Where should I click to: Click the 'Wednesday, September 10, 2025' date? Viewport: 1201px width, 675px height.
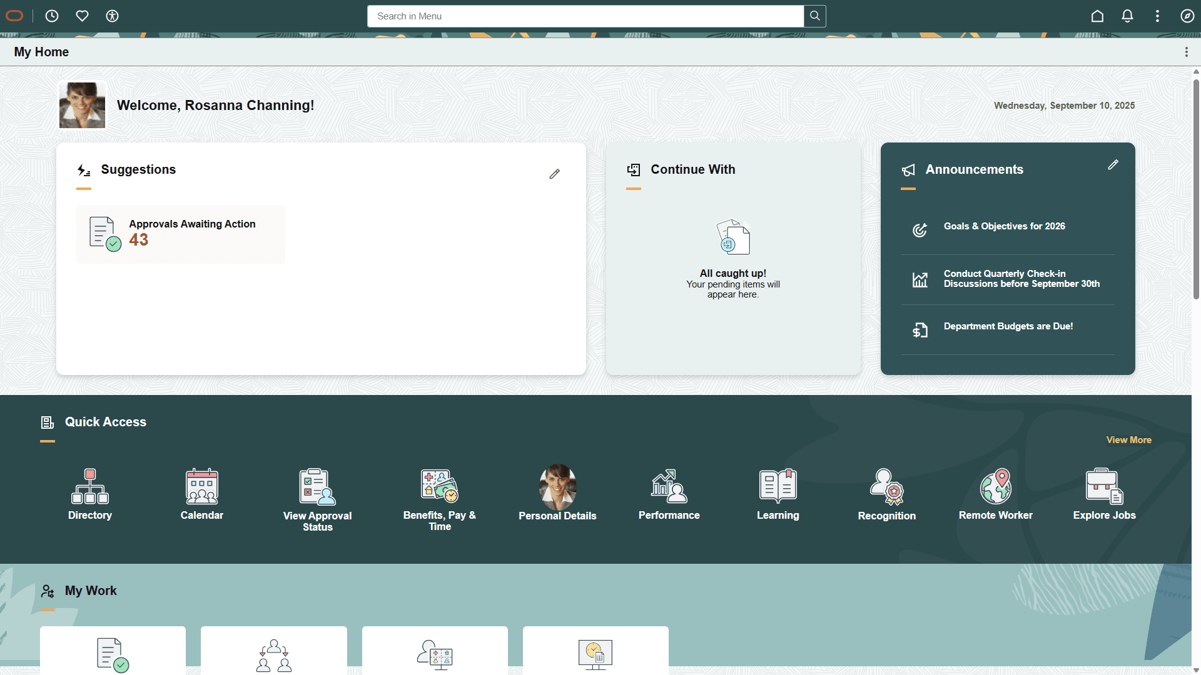[x=1064, y=106]
